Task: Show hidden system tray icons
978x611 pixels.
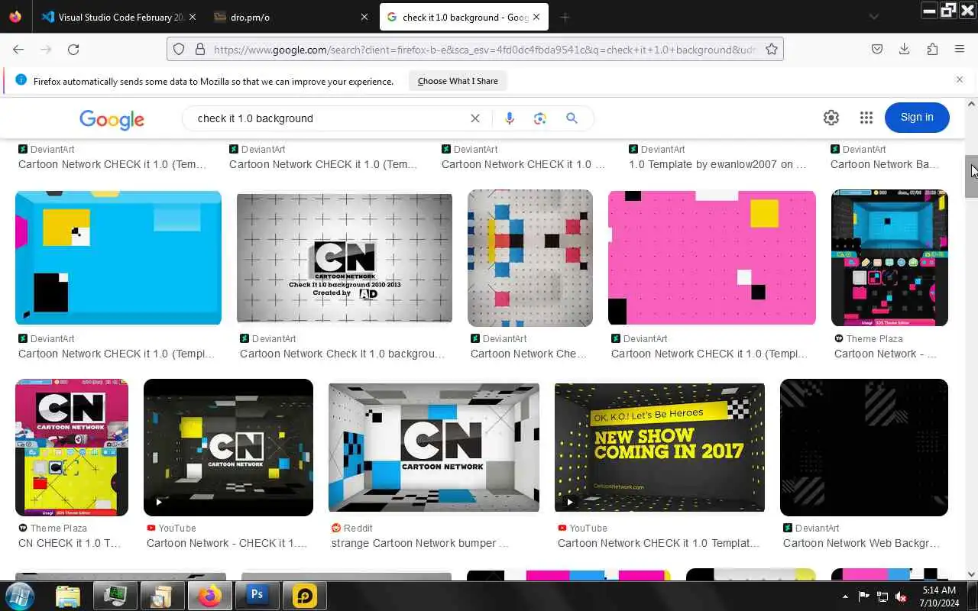Action: 845,596
